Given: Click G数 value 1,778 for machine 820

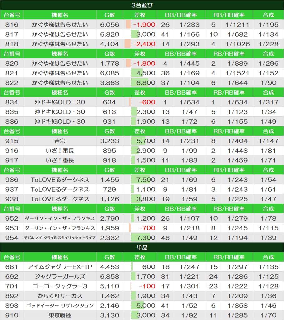Looking at the screenshot, I should [x=110, y=63].
